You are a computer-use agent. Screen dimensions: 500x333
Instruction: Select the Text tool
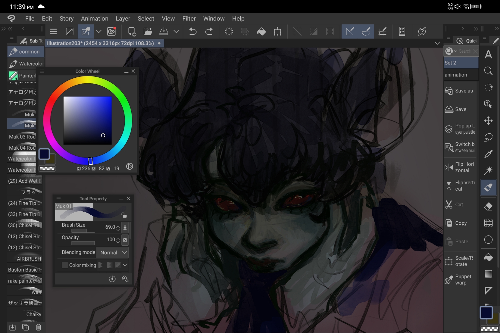point(488,54)
